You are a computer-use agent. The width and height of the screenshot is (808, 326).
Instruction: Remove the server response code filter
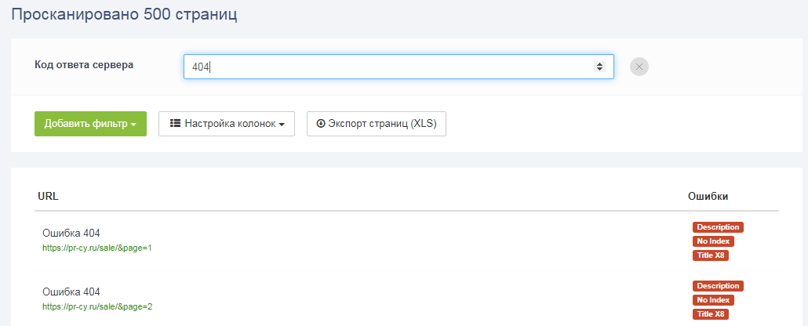pyautogui.click(x=639, y=67)
